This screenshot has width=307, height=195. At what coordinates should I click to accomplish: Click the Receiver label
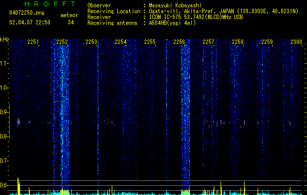(x=99, y=17)
